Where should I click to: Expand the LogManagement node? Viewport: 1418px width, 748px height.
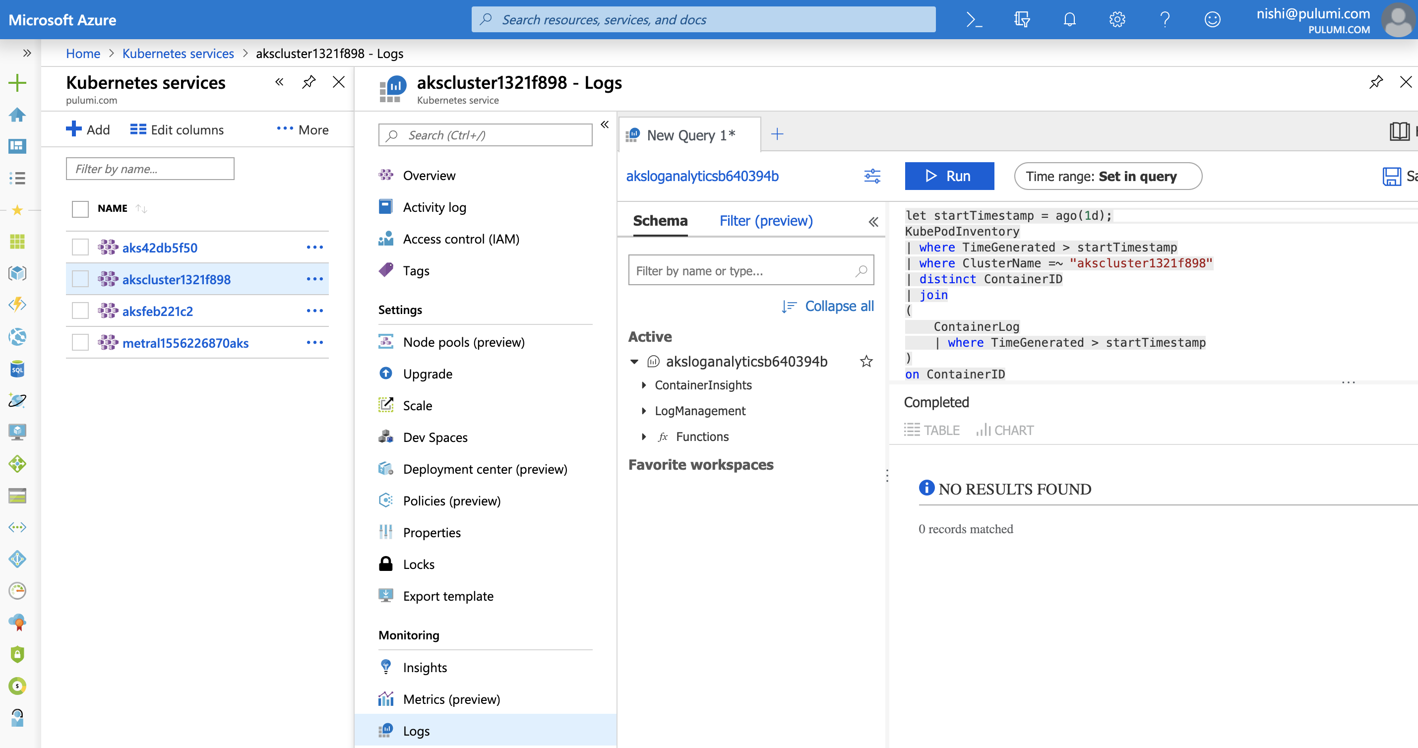pos(643,411)
